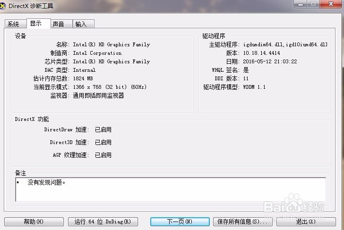344x230 pixels.
Task: Click the '主驱动程序:' label
Action: coord(224,44)
